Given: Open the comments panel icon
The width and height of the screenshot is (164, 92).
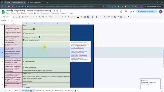Looking at the screenshot, I should click(x=126, y=11).
